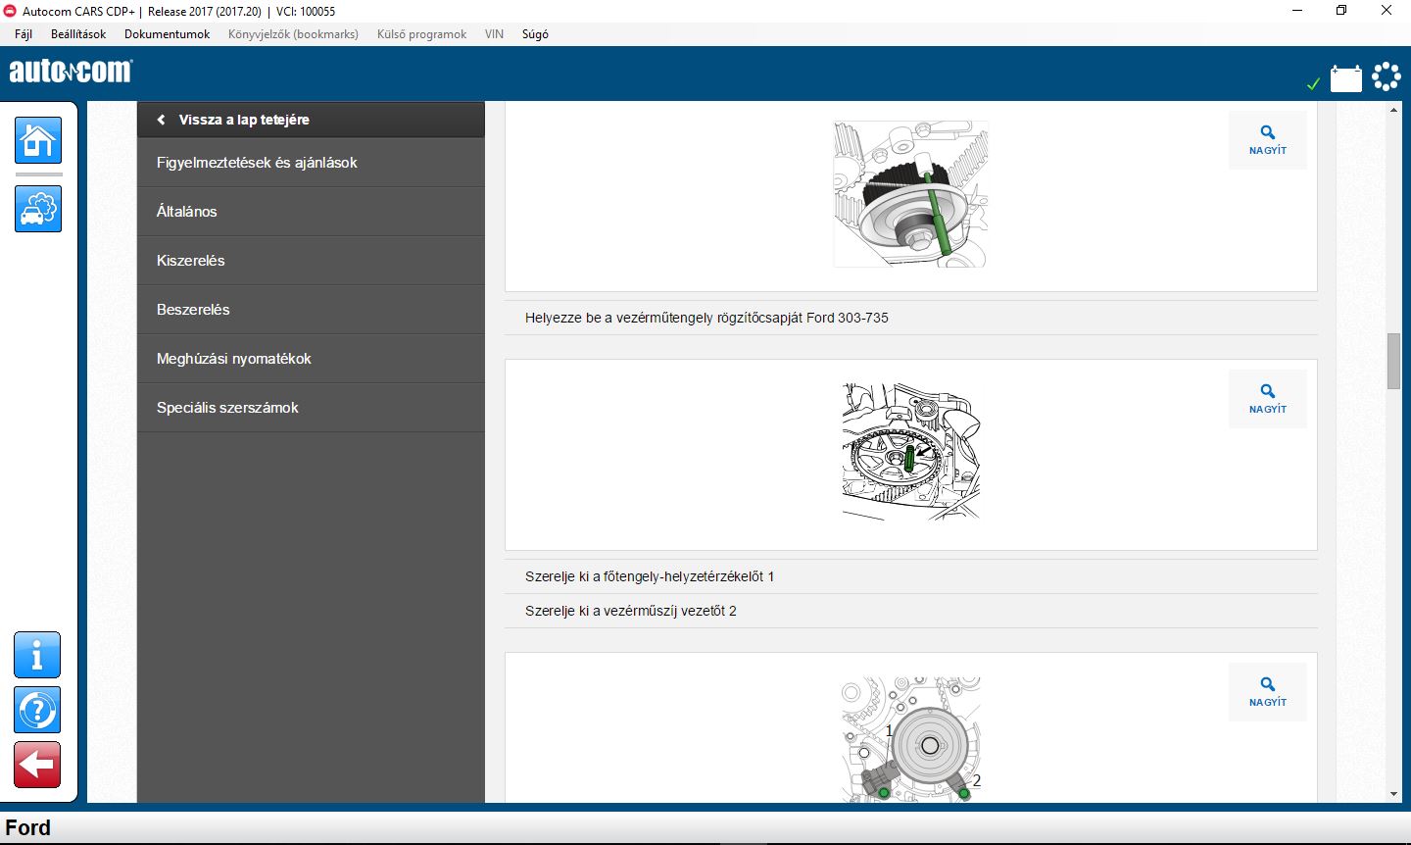This screenshot has width=1411, height=845.
Task: Click the settings circle icon in header
Action: (1387, 76)
